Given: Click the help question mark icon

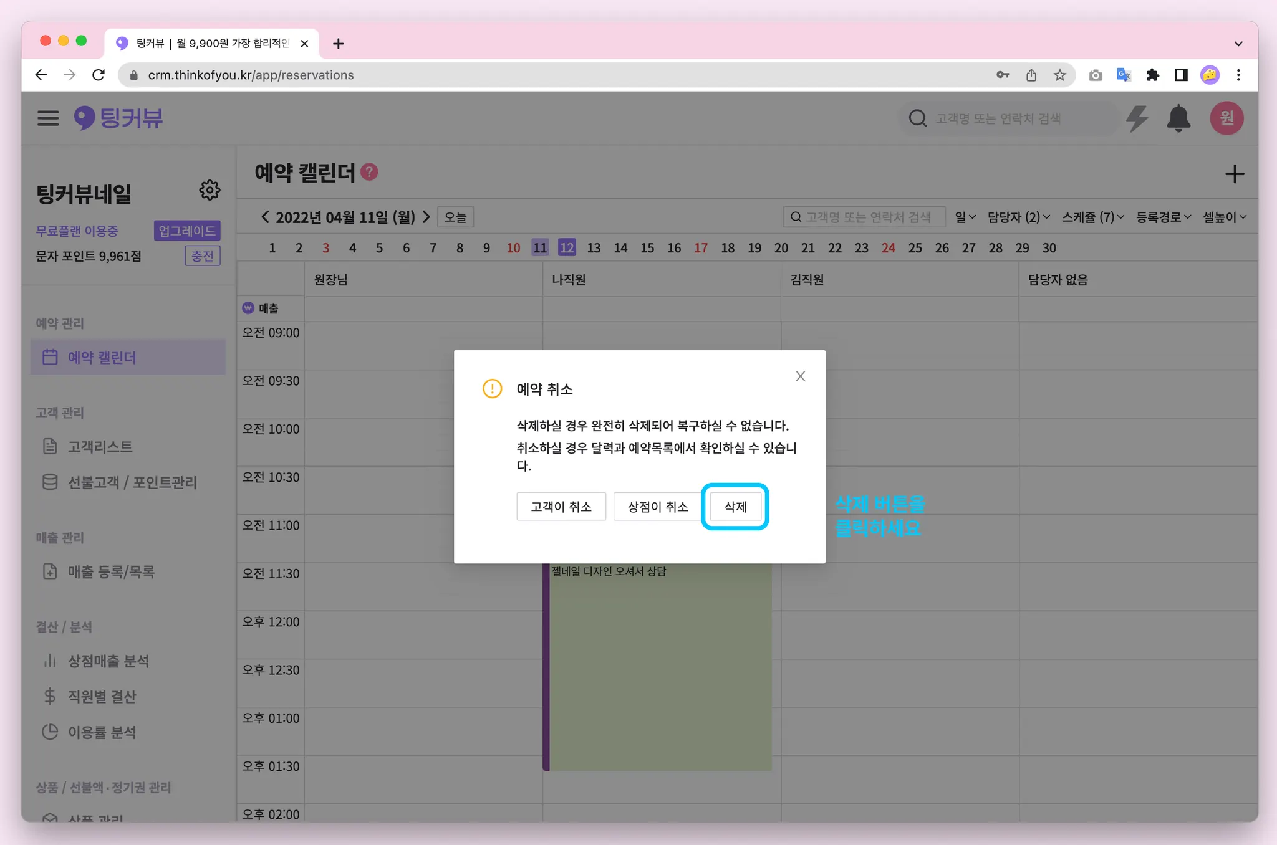Looking at the screenshot, I should (369, 172).
